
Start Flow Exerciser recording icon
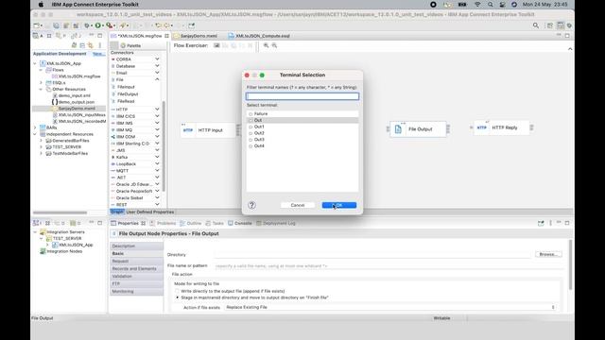click(216, 45)
